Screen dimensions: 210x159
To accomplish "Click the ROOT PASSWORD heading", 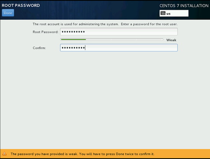I will point(21,5).
